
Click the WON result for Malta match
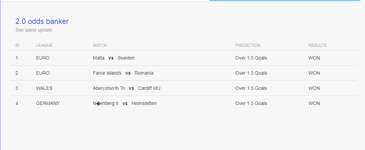click(x=314, y=58)
